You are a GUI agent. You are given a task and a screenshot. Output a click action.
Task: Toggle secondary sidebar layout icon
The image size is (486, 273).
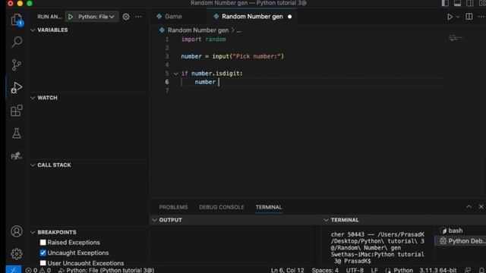tap(469, 3)
